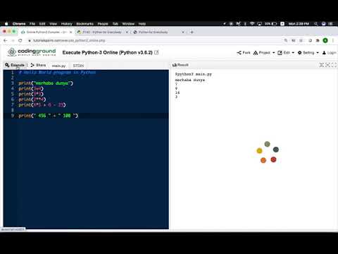The width and height of the screenshot is (338, 254).
Task: Click the browser forward arrow
Action: (x=13, y=40)
